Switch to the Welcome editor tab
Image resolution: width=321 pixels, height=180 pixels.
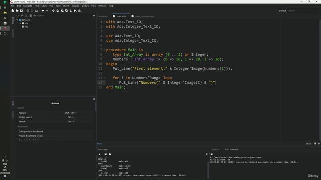(x=103, y=16)
